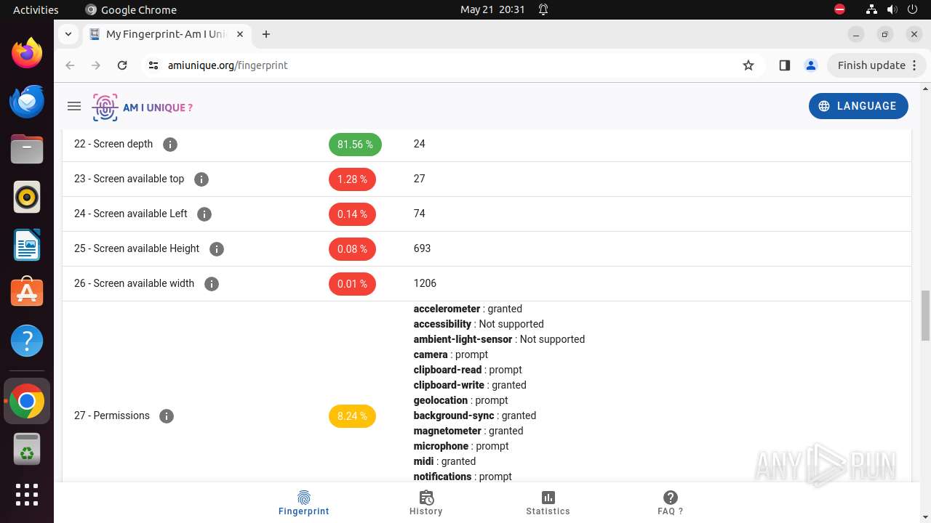Viewport: 931px width, 523px height.
Task: Focus Google Chrome in the dock
Action: [x=27, y=401]
